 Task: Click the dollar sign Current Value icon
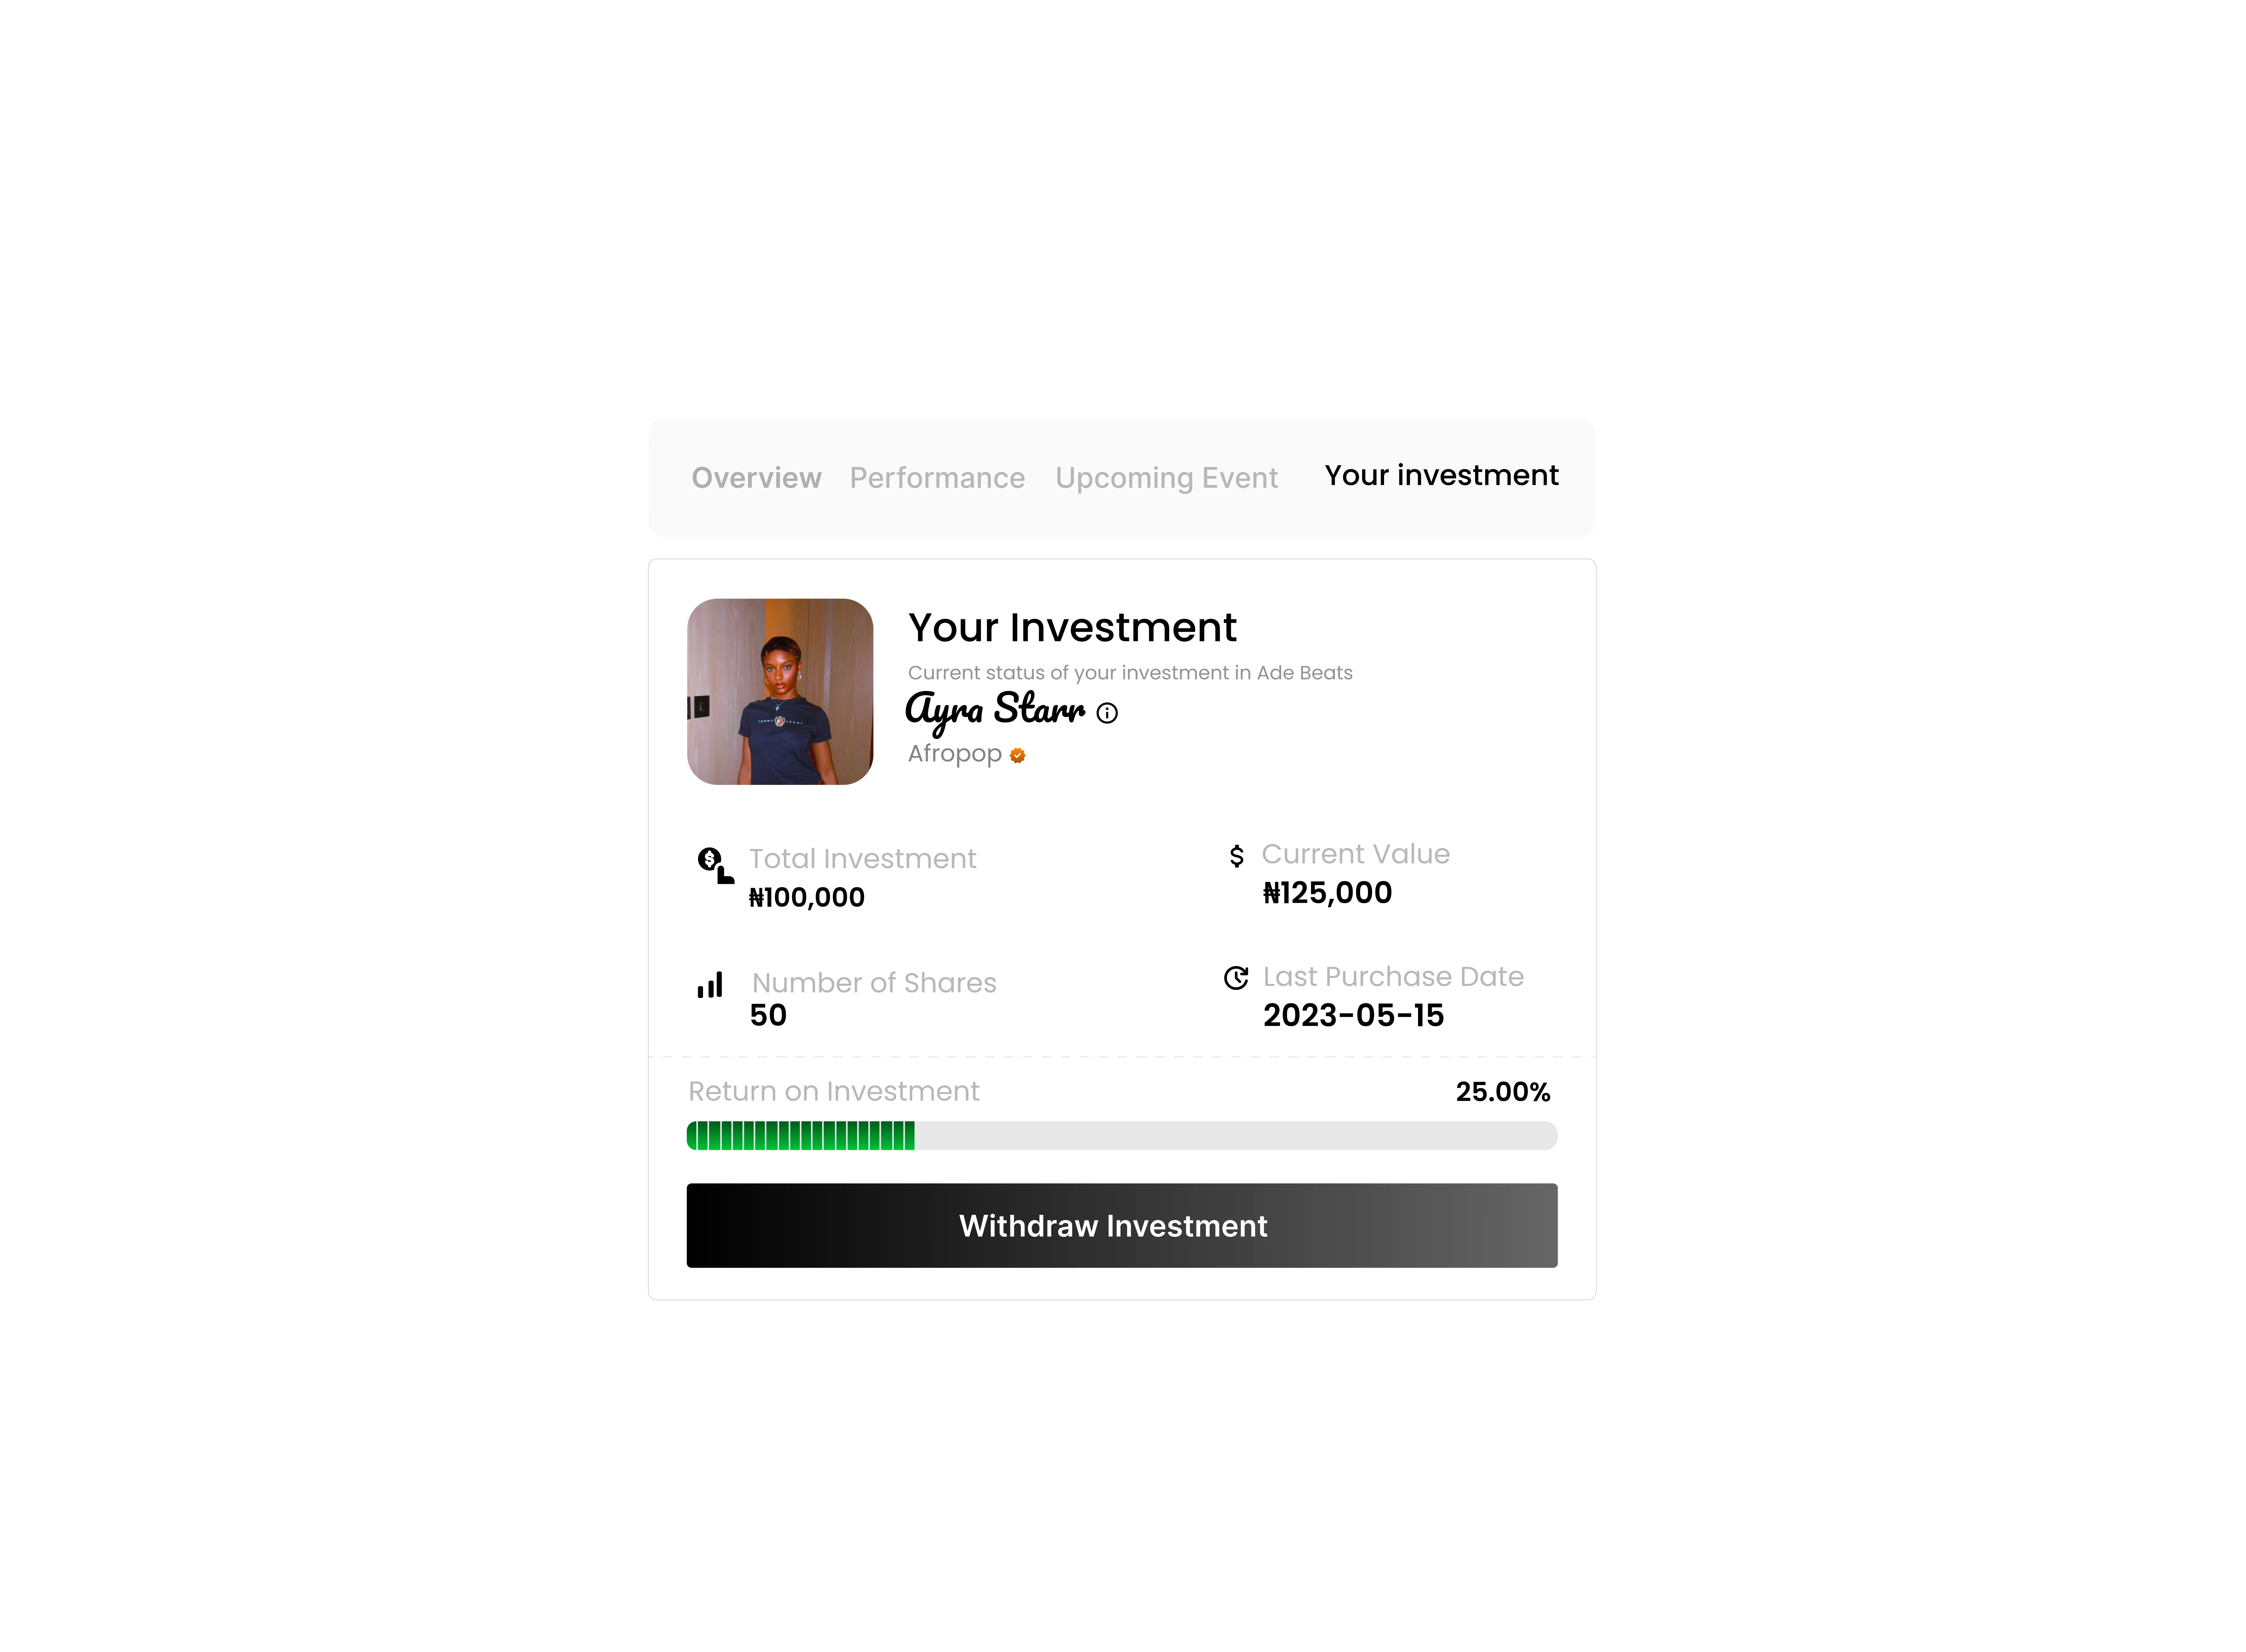coord(1237,856)
